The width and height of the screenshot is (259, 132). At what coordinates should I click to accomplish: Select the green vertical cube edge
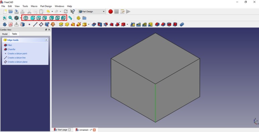155,103
